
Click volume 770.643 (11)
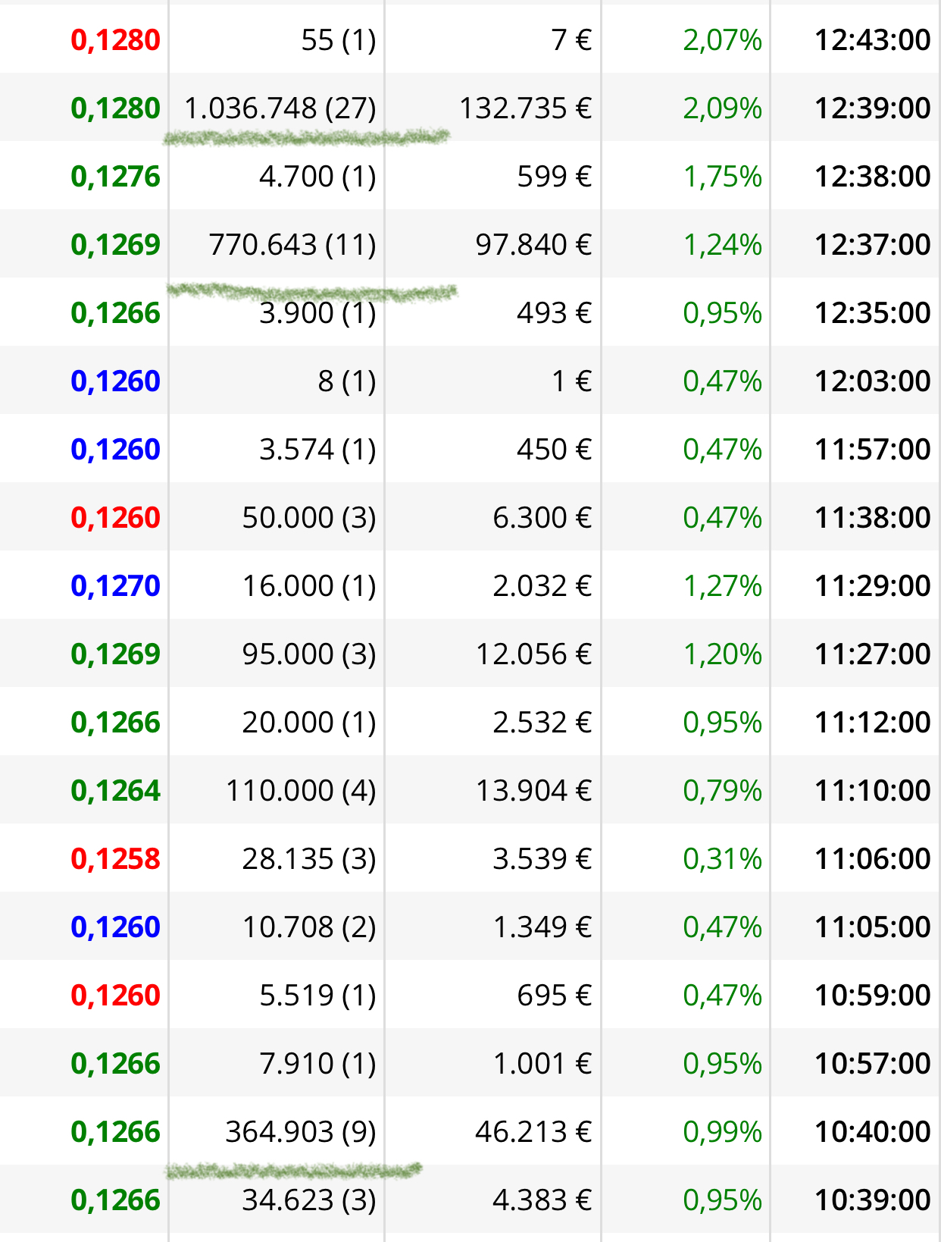tap(292, 245)
